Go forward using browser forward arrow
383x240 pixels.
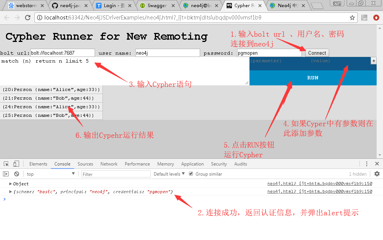[17, 18]
